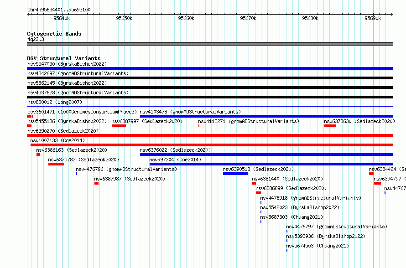Select the DGV Structural Variants track title
Image resolution: width=406 pixels, height=268 pixels.
(64, 58)
